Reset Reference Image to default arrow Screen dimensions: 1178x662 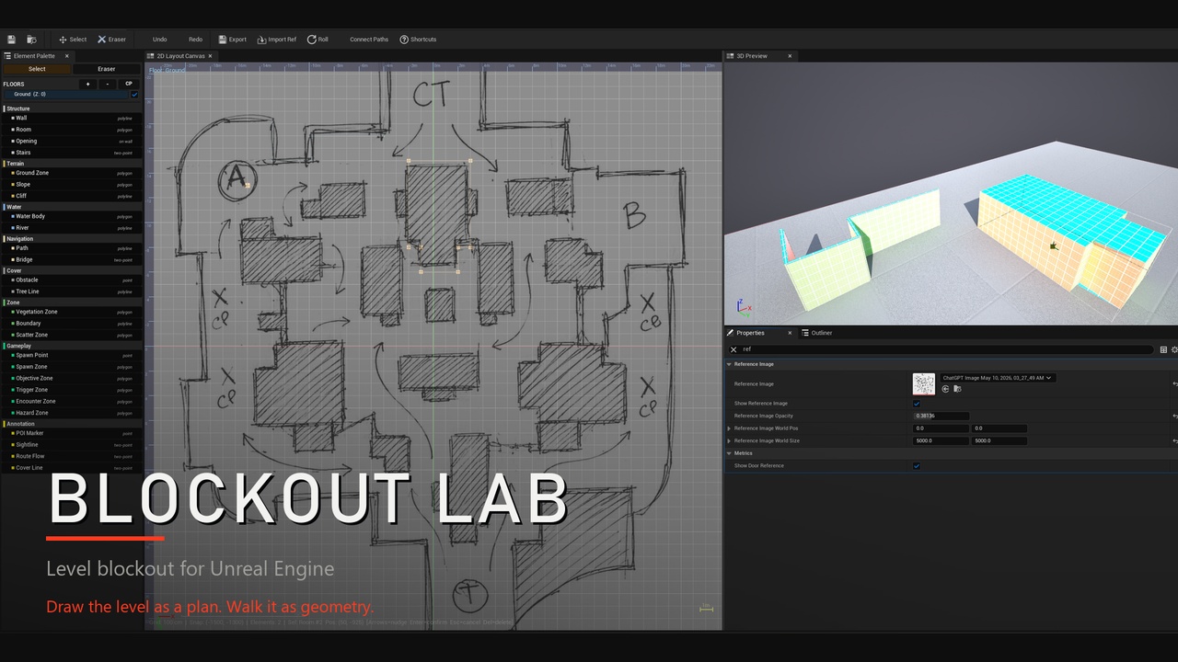1174,383
